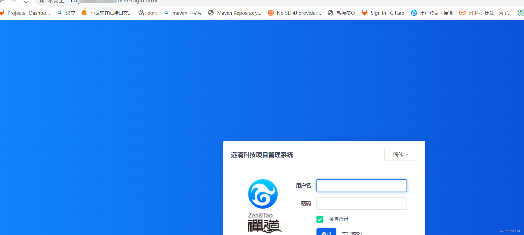The height and width of the screenshot is (235, 524).
Task: Focus the 密码 input field
Action: tap(361, 203)
